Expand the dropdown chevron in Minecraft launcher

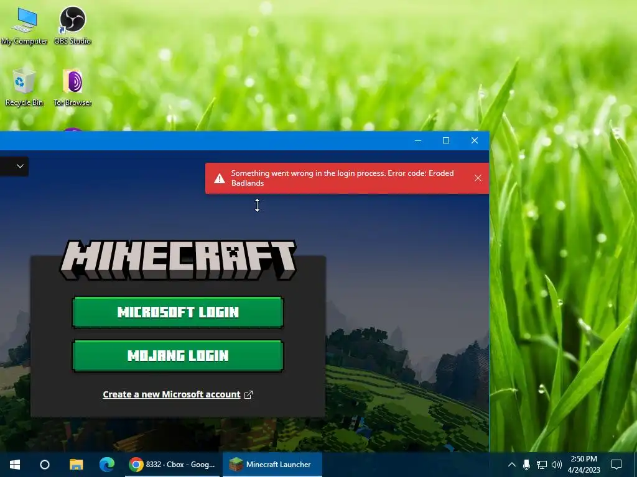coord(20,166)
